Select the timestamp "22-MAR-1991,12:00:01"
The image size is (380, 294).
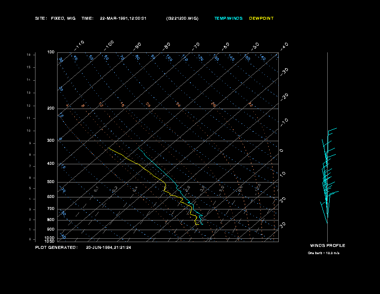[x=123, y=18]
